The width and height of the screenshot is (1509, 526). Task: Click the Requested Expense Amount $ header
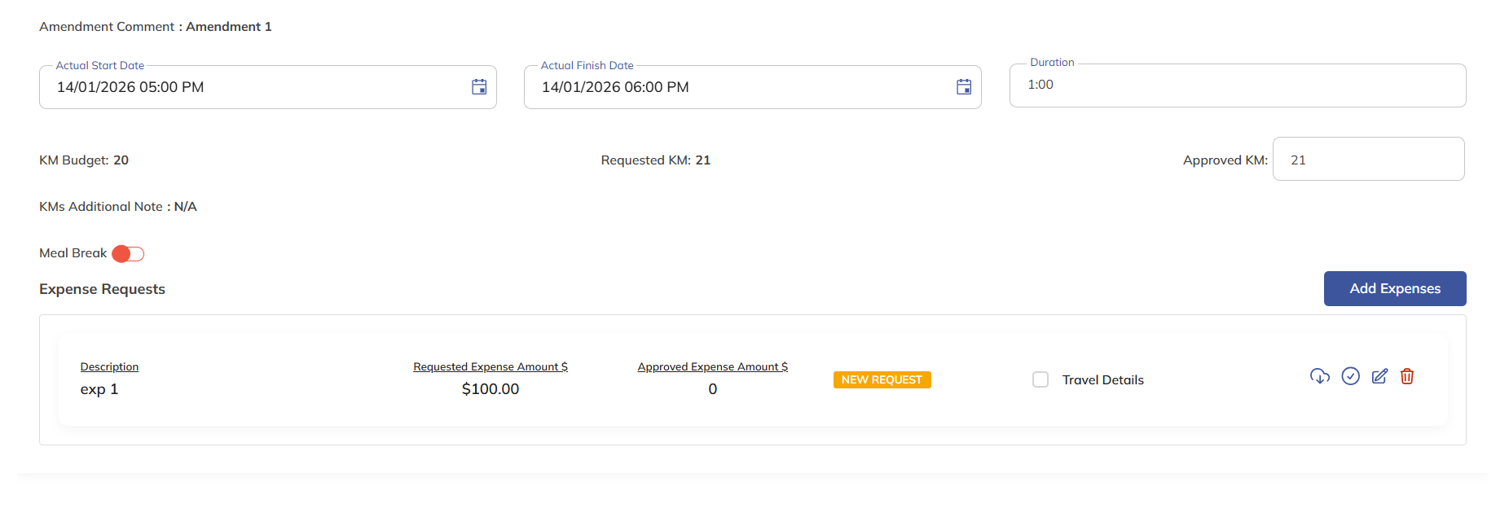(490, 367)
